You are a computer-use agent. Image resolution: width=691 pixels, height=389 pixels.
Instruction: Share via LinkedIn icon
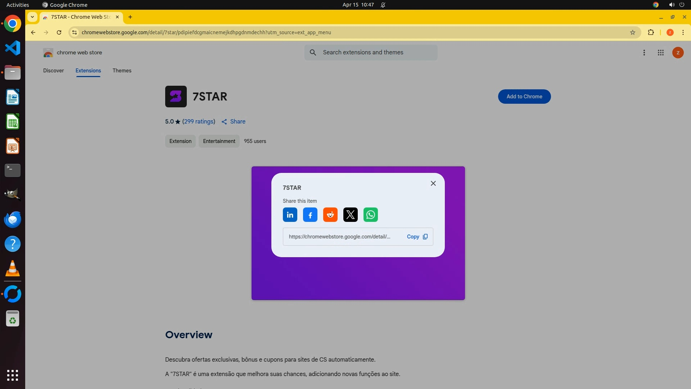290,215
